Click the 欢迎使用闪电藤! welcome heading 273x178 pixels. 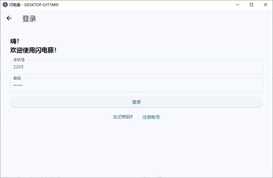pos(33,50)
